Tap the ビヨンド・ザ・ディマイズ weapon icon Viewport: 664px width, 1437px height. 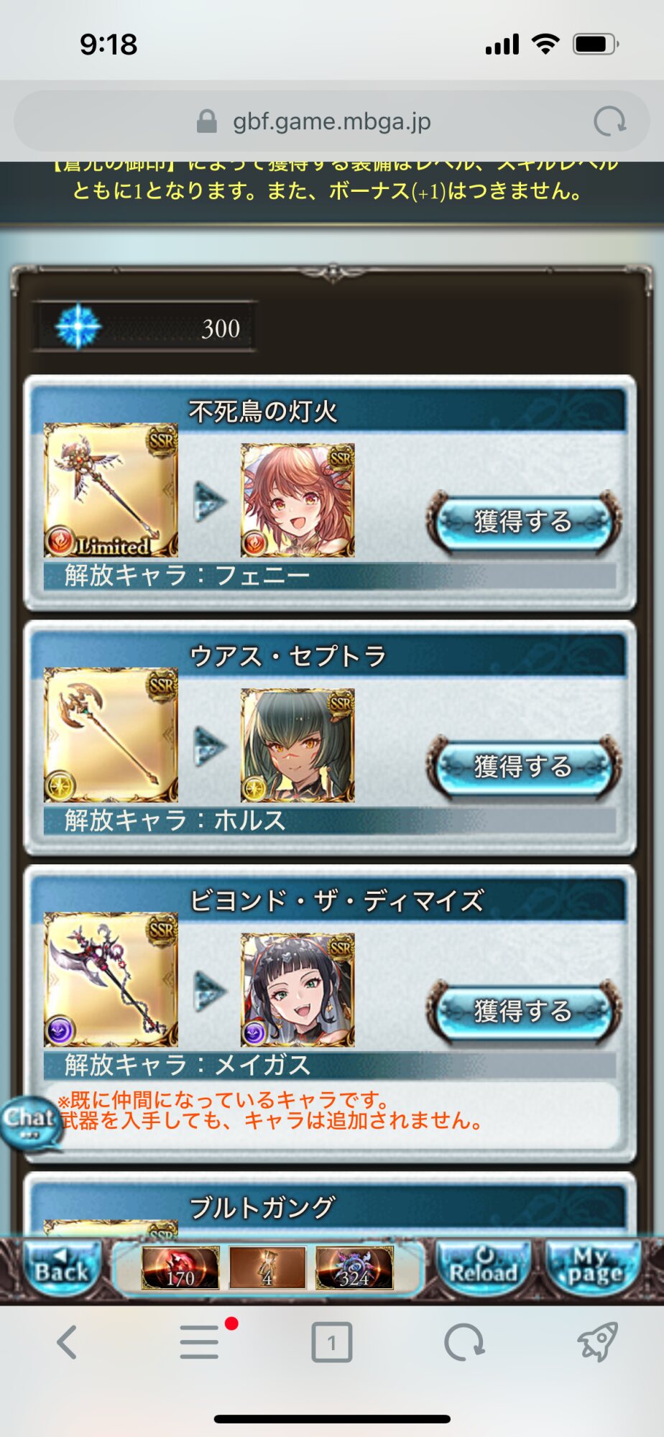pyautogui.click(x=111, y=979)
